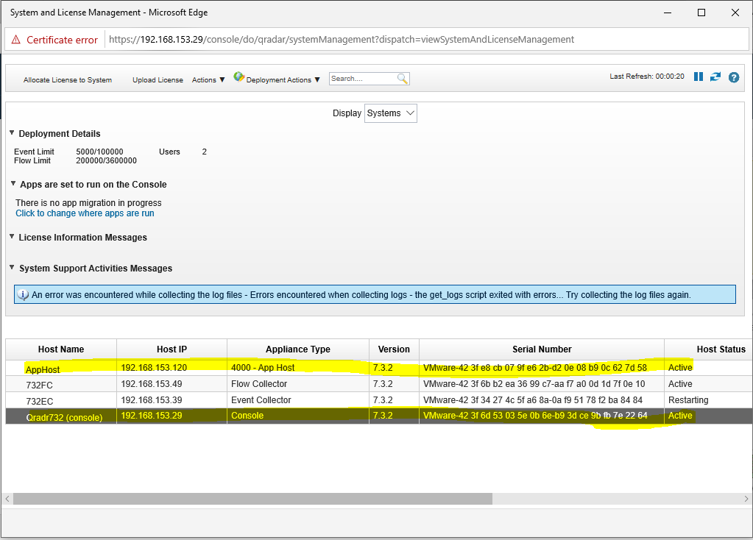Click the blue refresh arrows icon
The width and height of the screenshot is (753, 540).
coord(715,77)
